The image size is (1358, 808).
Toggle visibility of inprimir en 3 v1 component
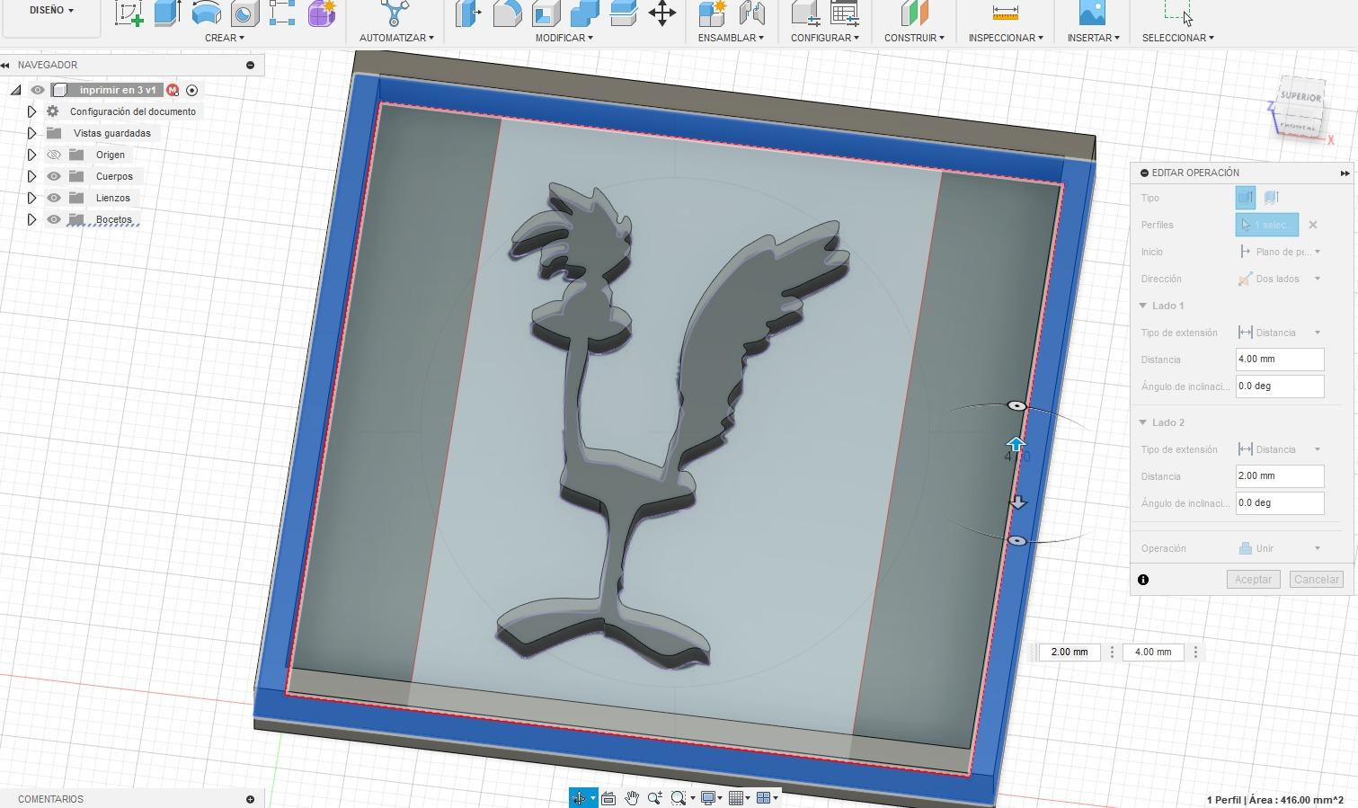38,90
